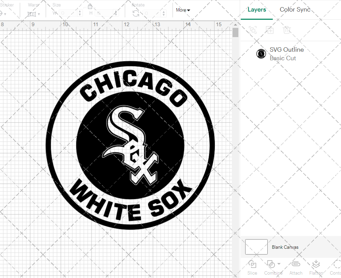Open the More dropdown

183,10
